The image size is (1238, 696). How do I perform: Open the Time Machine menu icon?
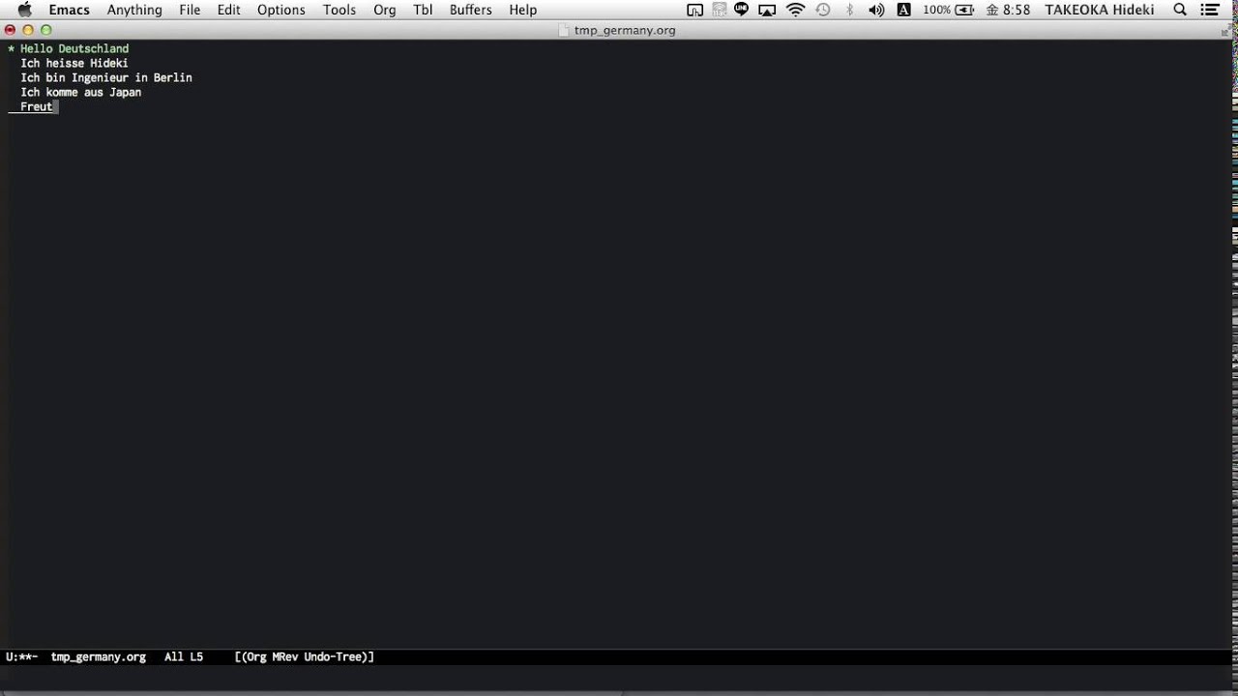pyautogui.click(x=823, y=10)
